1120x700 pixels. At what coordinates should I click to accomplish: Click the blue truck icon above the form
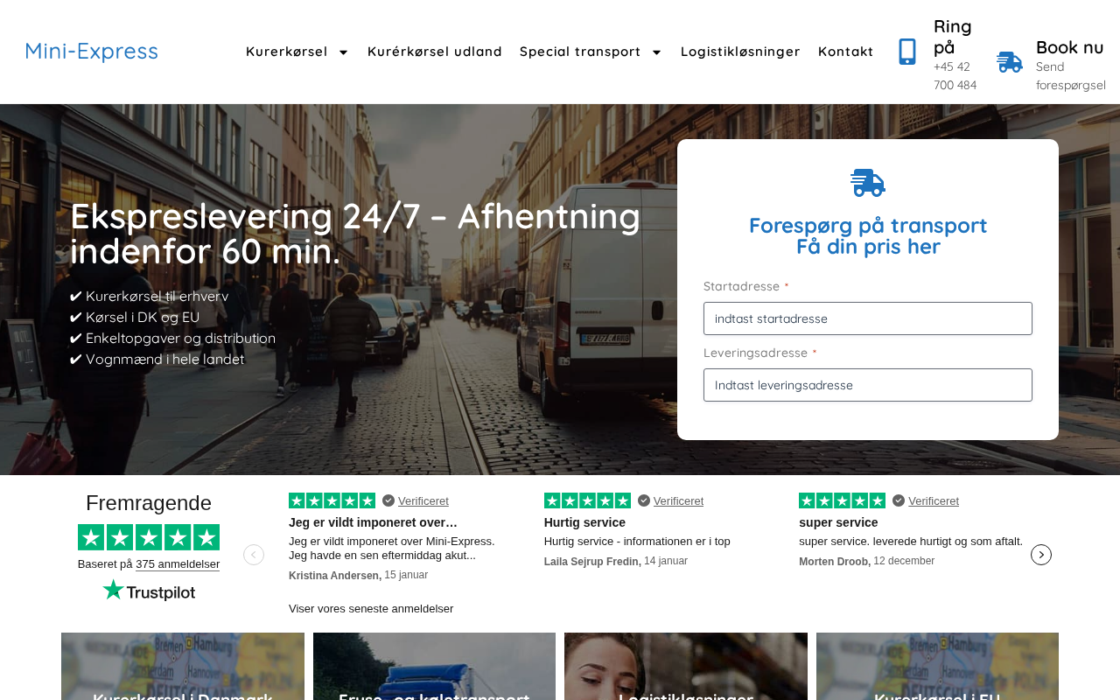coord(868,183)
